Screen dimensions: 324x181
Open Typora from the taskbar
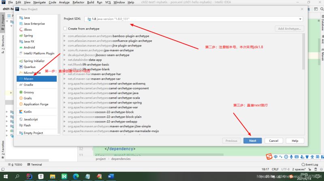click(41, 177)
